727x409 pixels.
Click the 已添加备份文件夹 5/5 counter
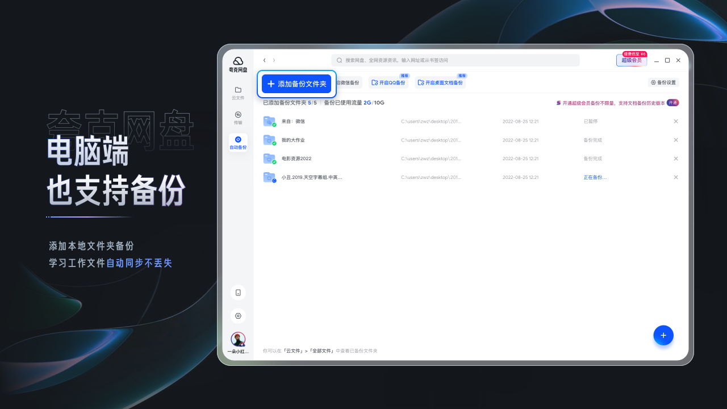coord(290,103)
